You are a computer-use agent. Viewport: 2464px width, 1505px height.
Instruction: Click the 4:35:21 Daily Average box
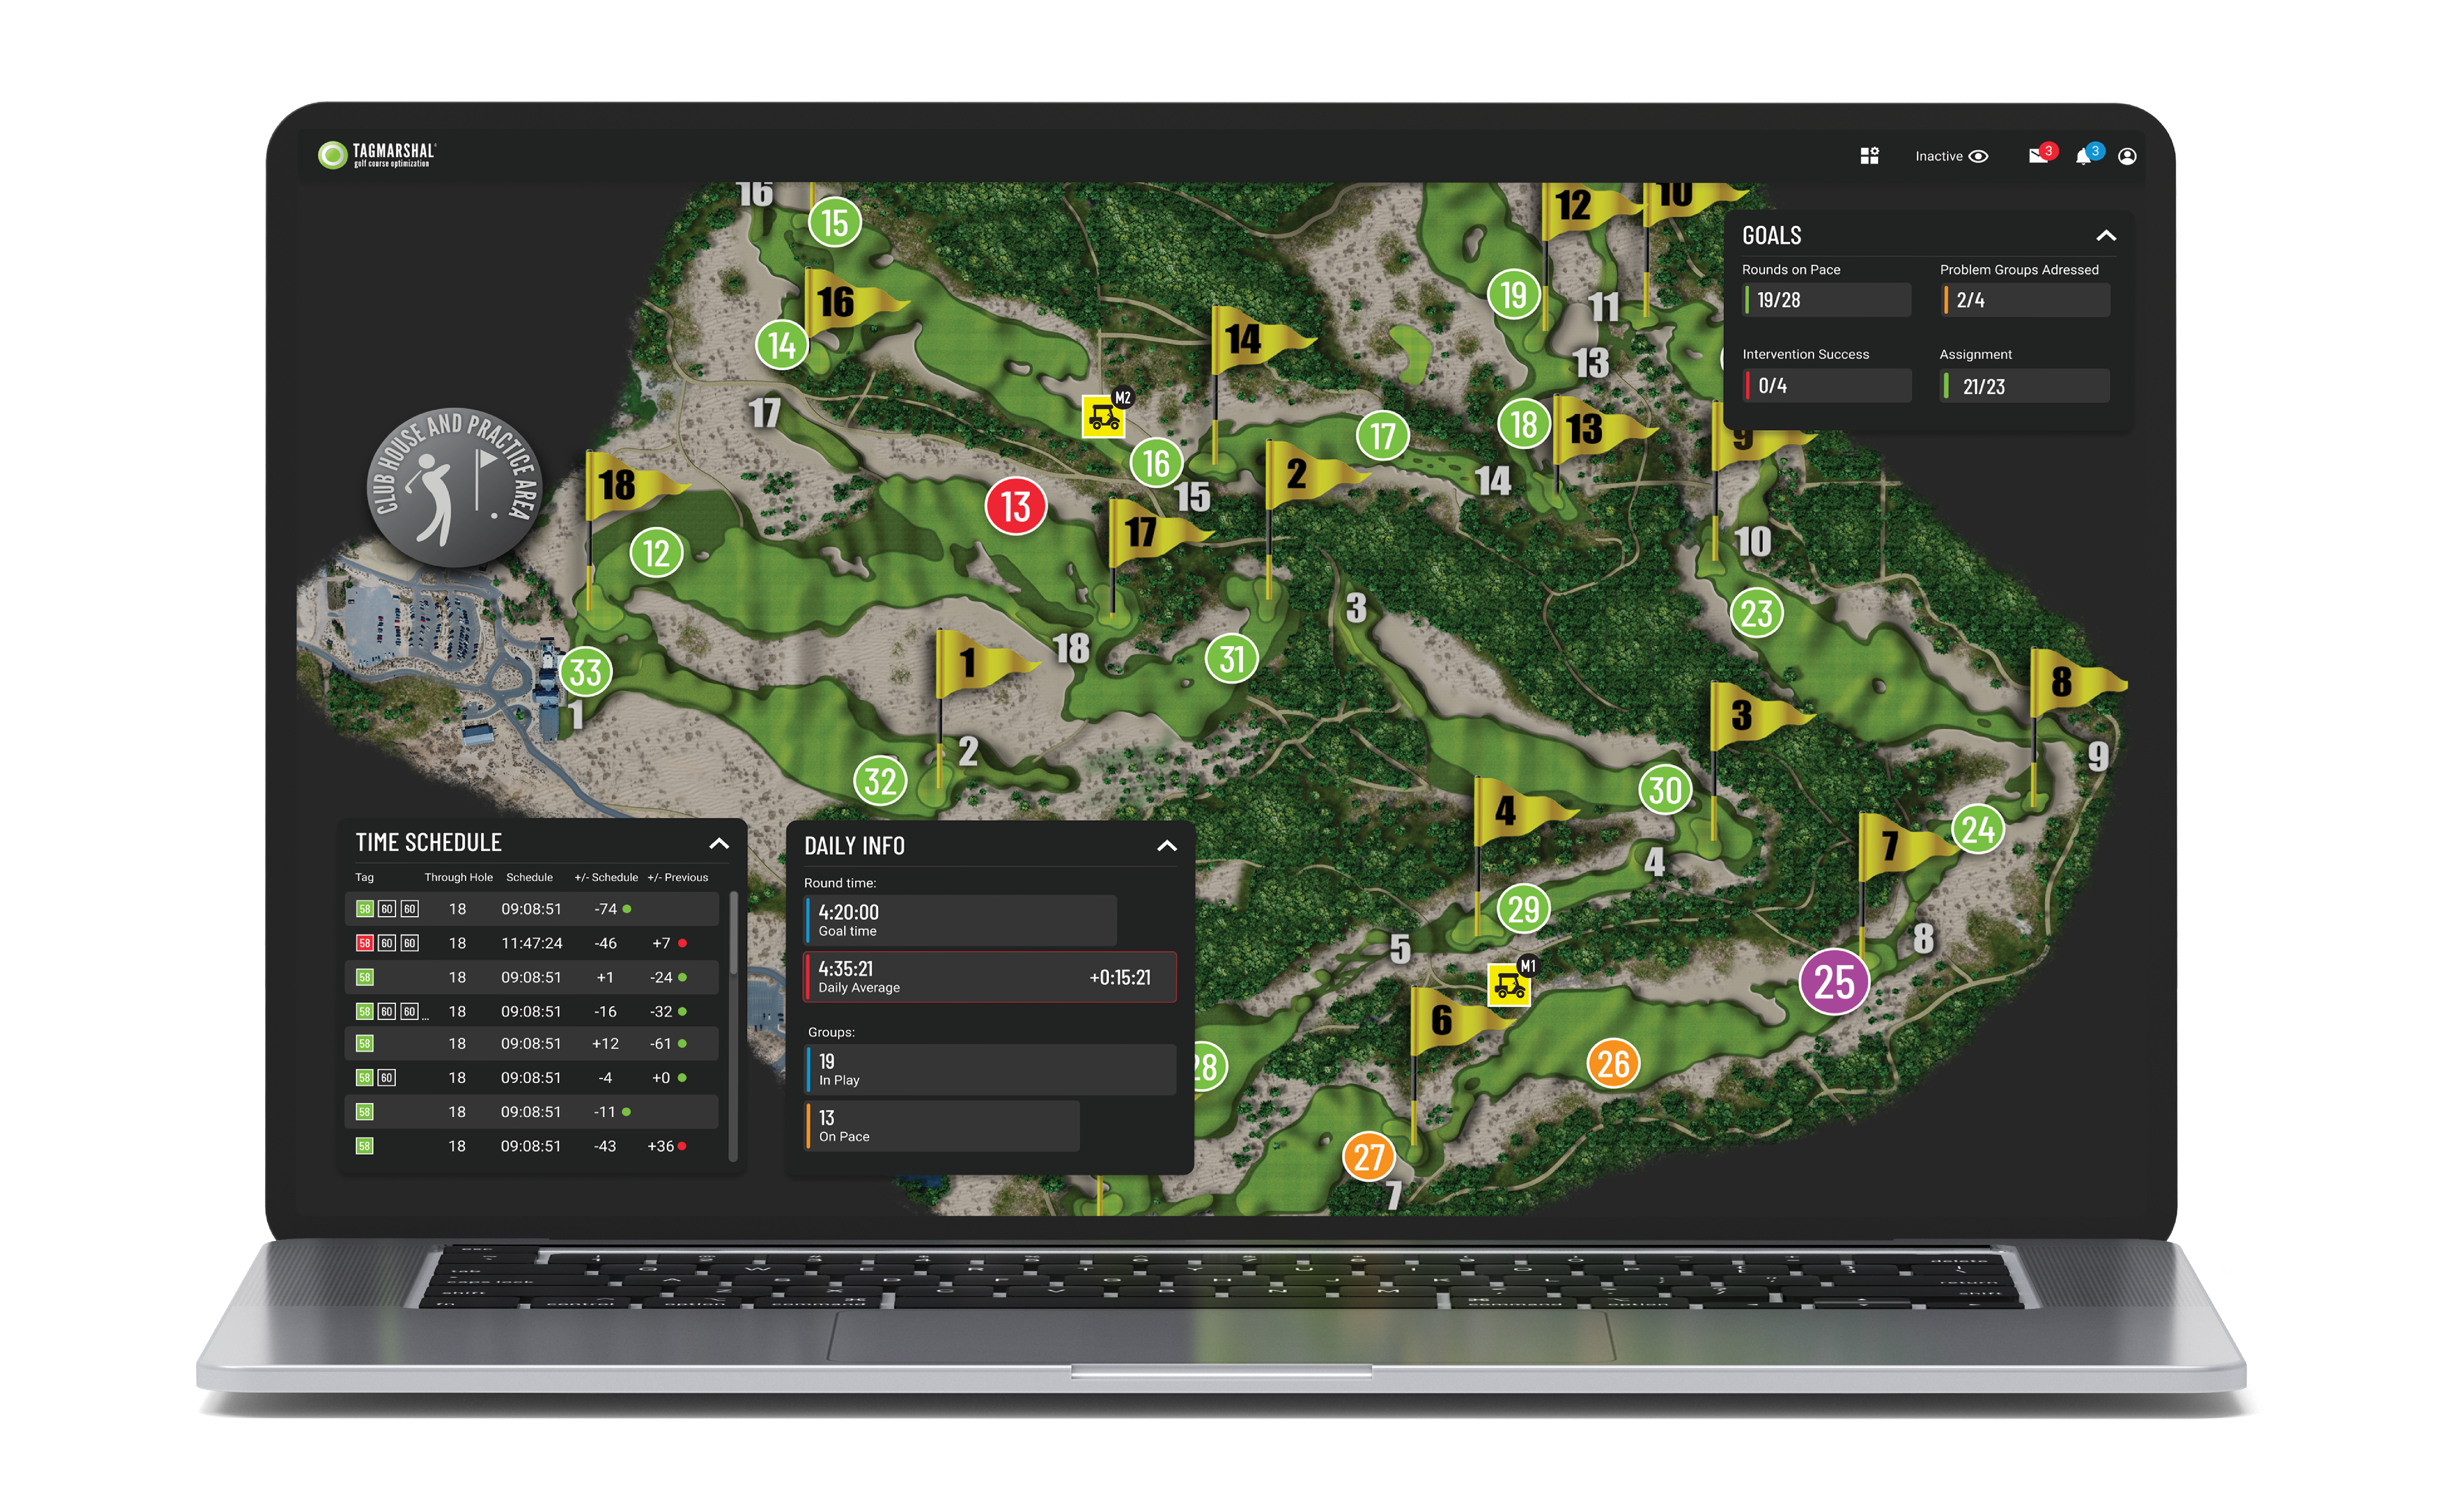pos(990,977)
